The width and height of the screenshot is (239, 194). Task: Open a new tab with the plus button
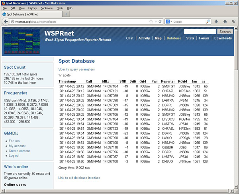tap(66, 14)
